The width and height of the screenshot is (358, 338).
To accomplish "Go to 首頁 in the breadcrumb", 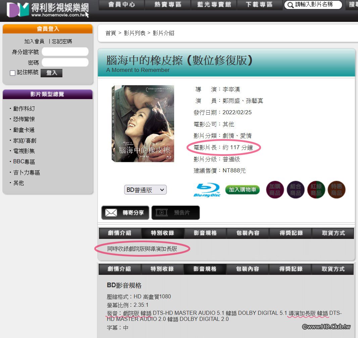I will click(x=111, y=33).
